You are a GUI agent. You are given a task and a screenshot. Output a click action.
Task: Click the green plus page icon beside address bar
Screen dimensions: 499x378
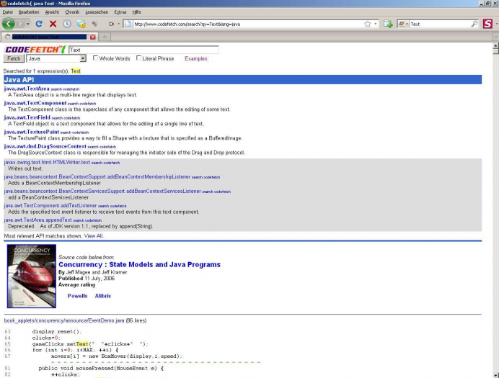pyautogui.click(x=388, y=24)
